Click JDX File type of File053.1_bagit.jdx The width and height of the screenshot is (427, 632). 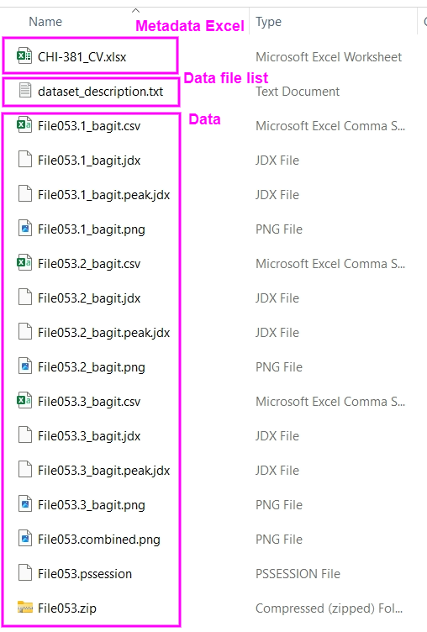click(277, 161)
